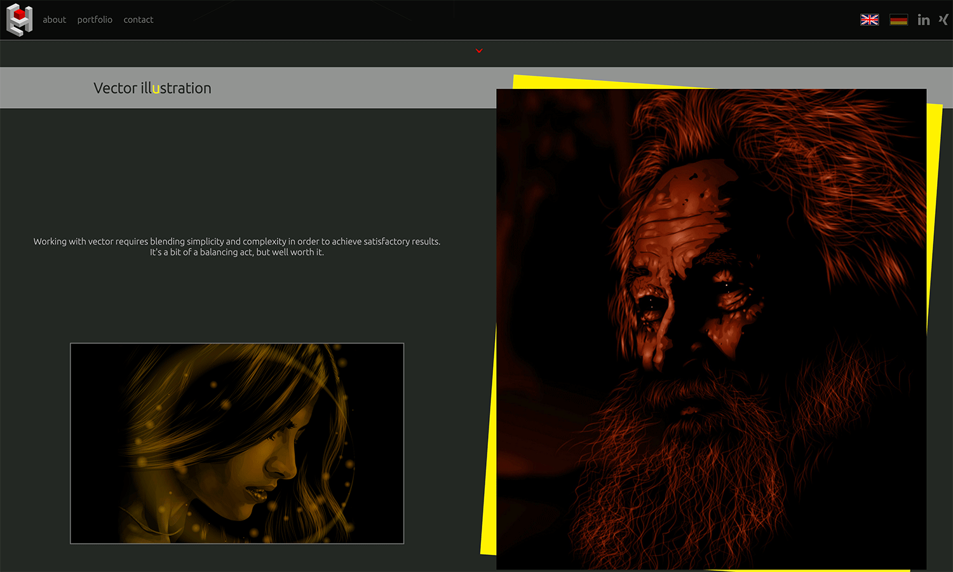Viewport: 953px width, 572px height.
Task: Click the "about" navigation link
Action: [54, 20]
